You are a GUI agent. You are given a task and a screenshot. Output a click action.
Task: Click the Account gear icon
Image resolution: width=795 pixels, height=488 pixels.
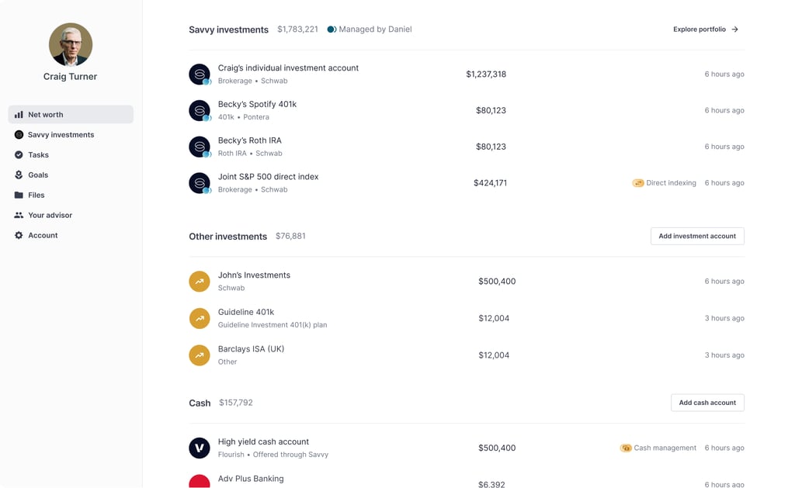19,235
